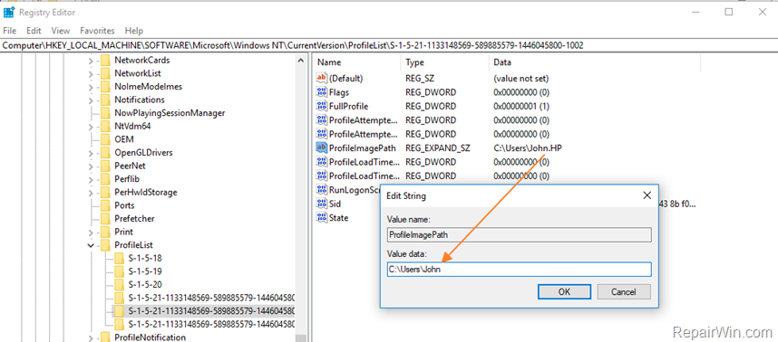This screenshot has height=342, width=778.
Task: Click the FullProfile value name
Action: [348, 106]
